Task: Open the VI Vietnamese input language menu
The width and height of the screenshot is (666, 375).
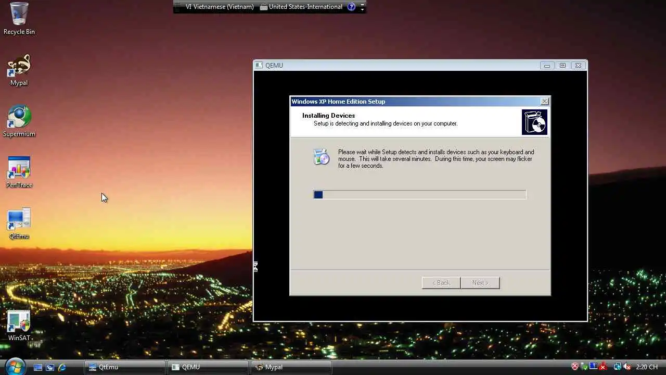Action: (220, 7)
